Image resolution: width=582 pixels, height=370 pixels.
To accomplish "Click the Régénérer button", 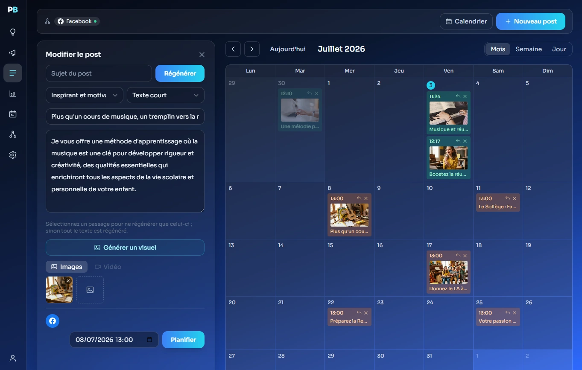I will pos(180,73).
